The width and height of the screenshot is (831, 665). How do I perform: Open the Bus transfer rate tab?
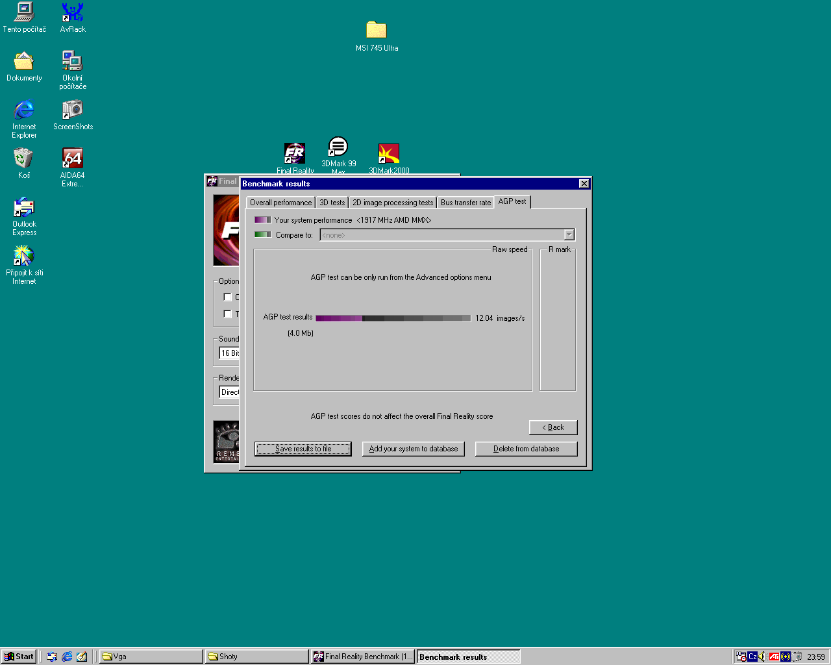coord(465,203)
